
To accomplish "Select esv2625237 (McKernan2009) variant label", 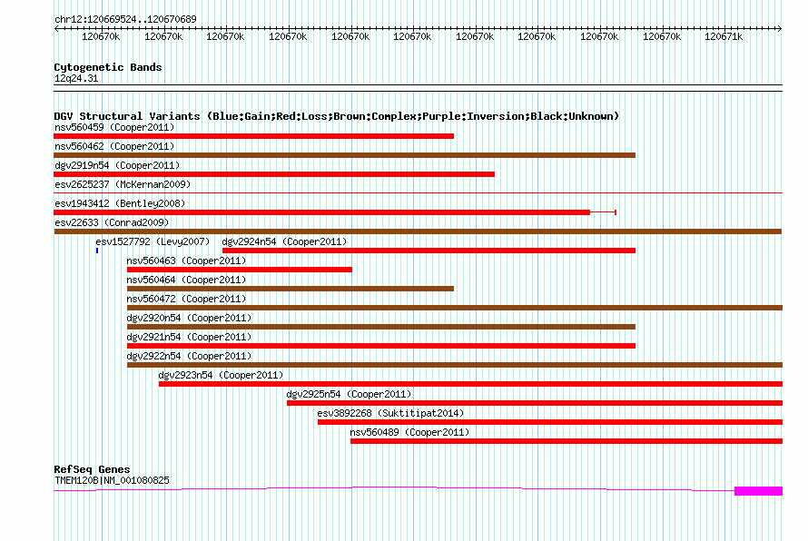I will tap(123, 184).
